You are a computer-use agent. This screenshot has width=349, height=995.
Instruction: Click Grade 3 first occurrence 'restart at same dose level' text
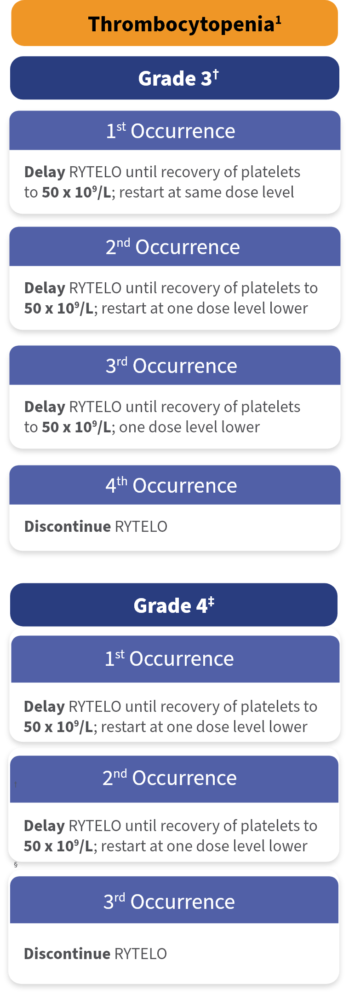click(206, 192)
